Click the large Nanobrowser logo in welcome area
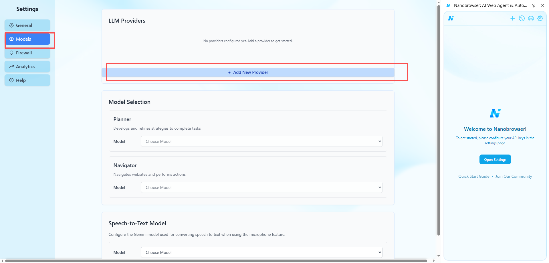The image size is (549, 263). 495,113
